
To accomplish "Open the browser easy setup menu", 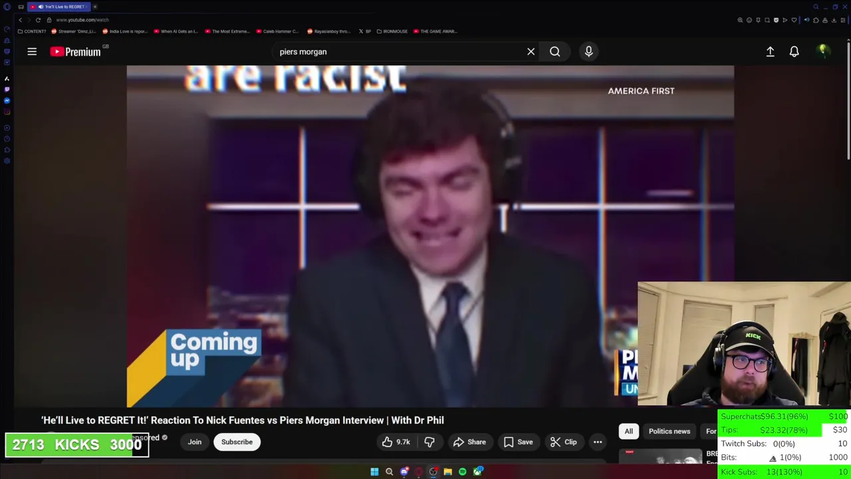I will (843, 20).
